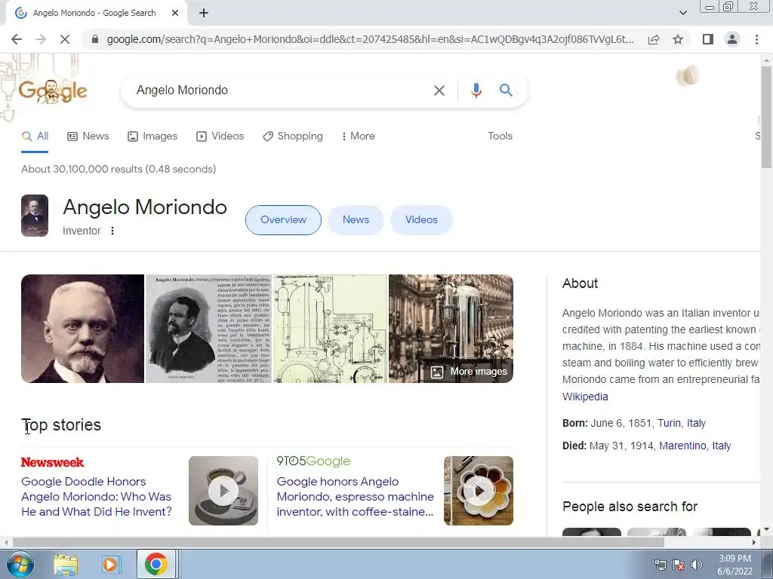Click the scroll right arrow
773x579 pixels.
pos(754,543)
